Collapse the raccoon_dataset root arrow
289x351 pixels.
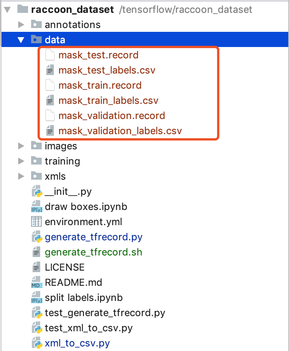click(7, 9)
